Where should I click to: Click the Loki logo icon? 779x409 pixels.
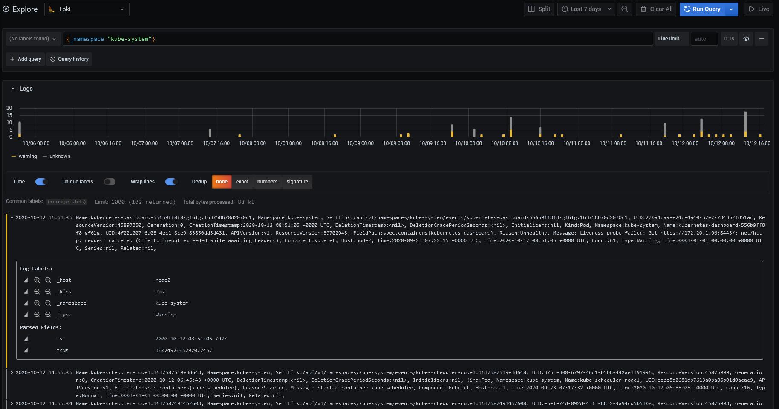coord(52,9)
